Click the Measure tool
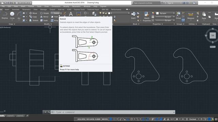The height and width of the screenshot is (122, 218). pos(191,16)
